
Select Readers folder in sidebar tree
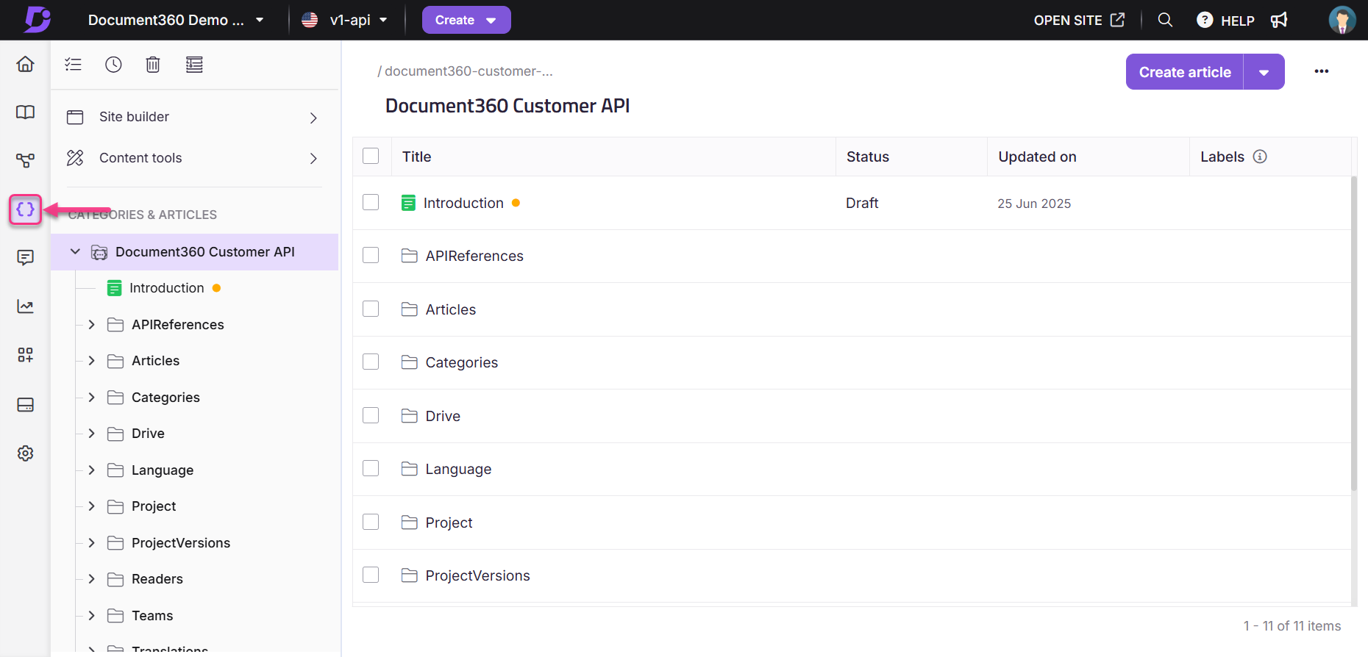(157, 579)
